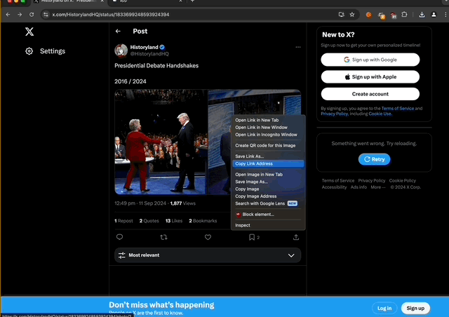Click 1 Repost count
The image size is (449, 317).
pos(123,221)
